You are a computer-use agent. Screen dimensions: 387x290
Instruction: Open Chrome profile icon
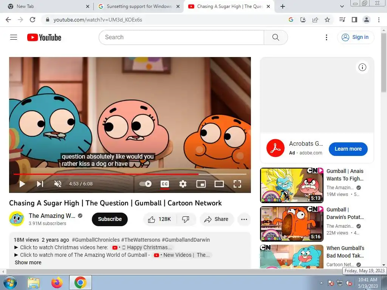click(367, 20)
